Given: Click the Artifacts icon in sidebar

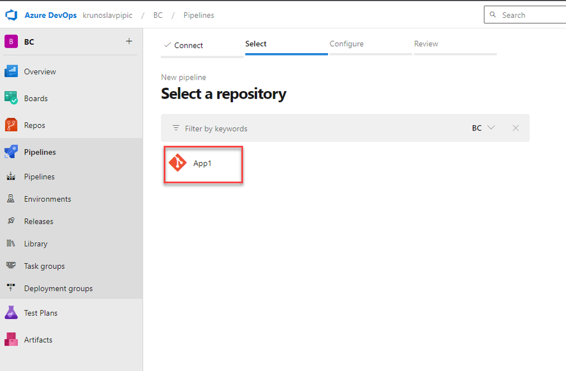Looking at the screenshot, I should point(11,339).
